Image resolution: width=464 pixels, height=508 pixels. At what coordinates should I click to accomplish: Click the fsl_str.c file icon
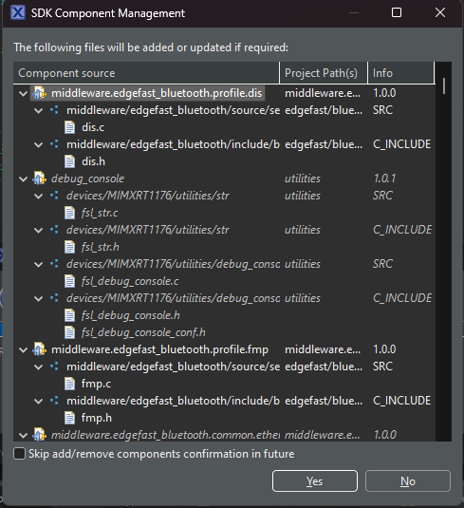point(69,213)
